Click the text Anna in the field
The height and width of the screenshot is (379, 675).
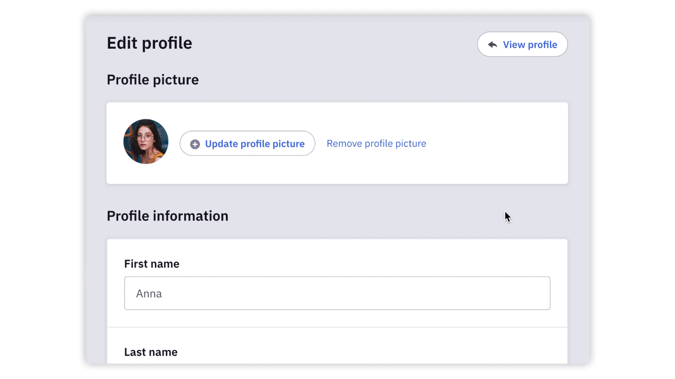click(149, 294)
